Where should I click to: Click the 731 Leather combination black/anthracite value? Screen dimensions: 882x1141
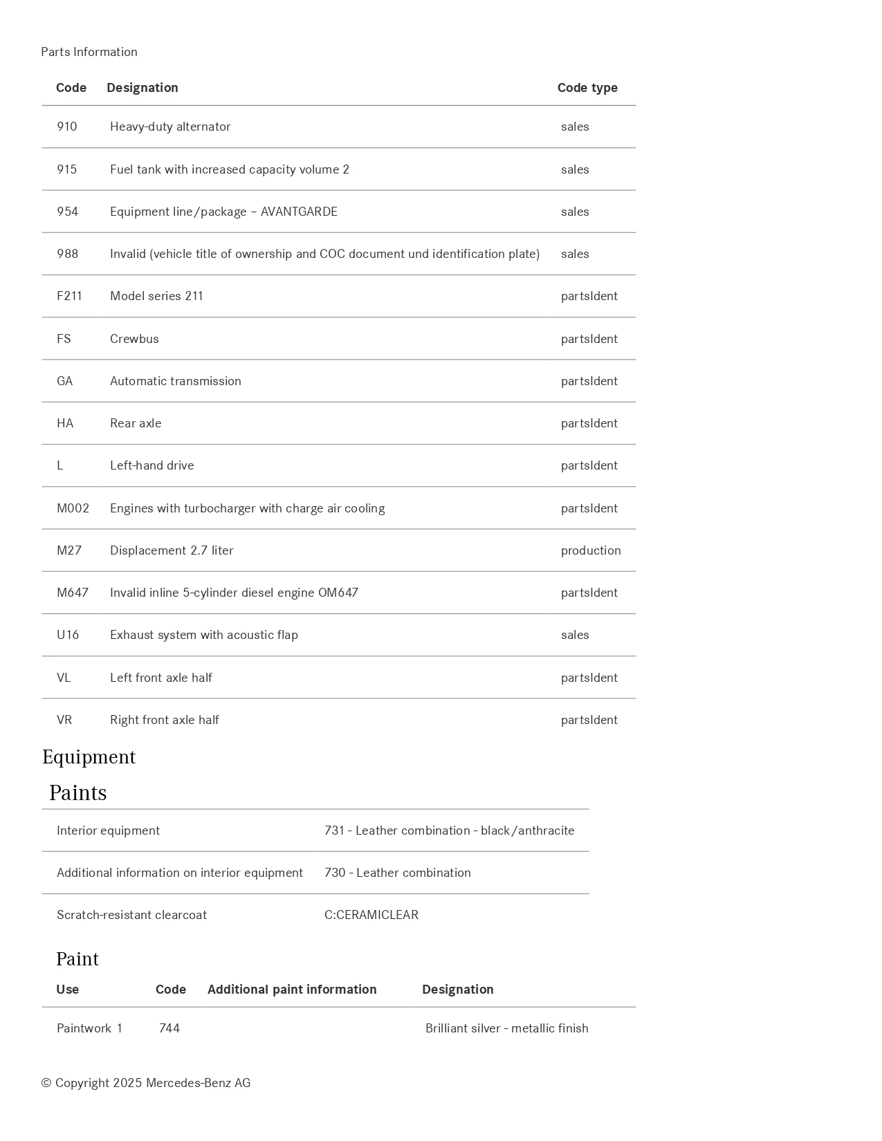click(x=449, y=831)
